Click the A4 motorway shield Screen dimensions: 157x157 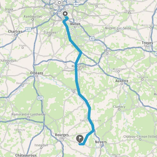[x=76, y=4]
